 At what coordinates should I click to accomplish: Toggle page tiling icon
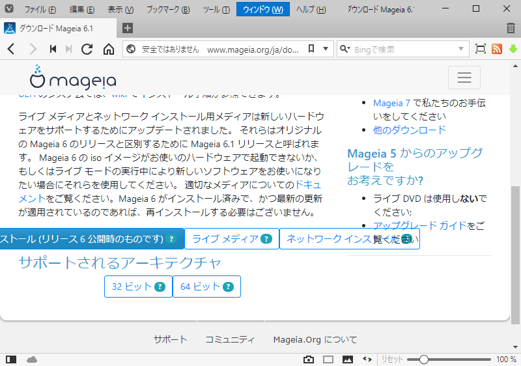(x=328, y=359)
